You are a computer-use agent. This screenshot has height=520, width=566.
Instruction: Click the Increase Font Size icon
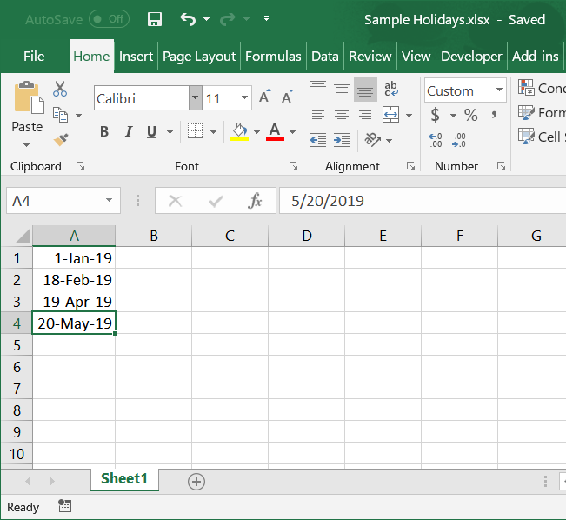[x=265, y=97]
